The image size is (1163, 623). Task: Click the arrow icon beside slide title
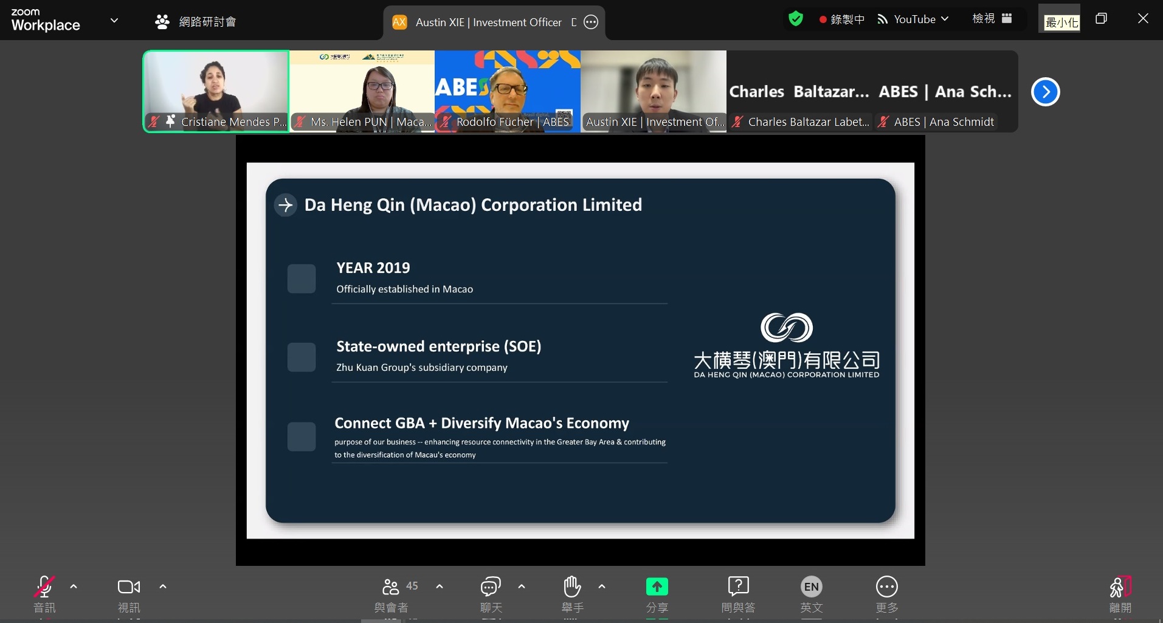[x=286, y=205]
